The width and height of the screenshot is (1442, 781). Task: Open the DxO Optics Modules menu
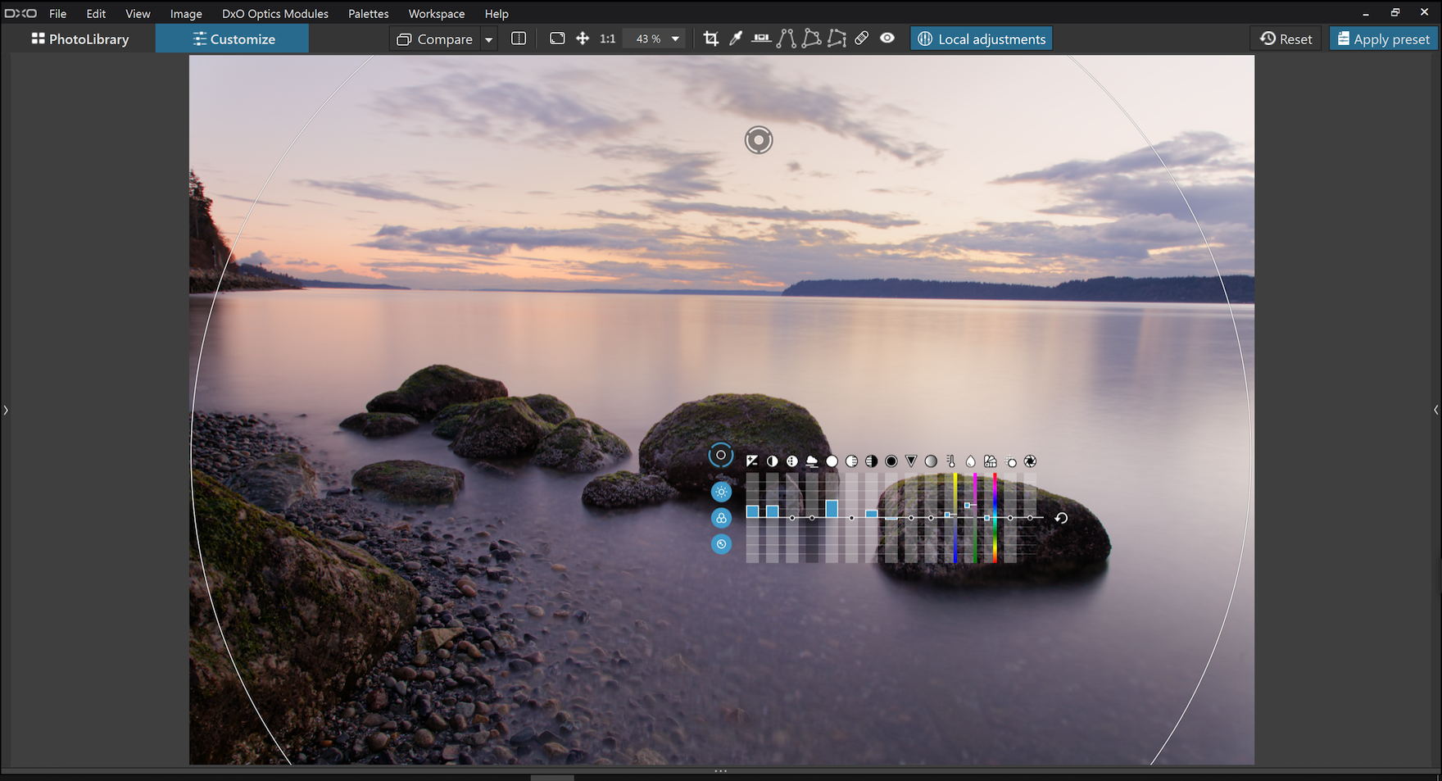point(274,14)
